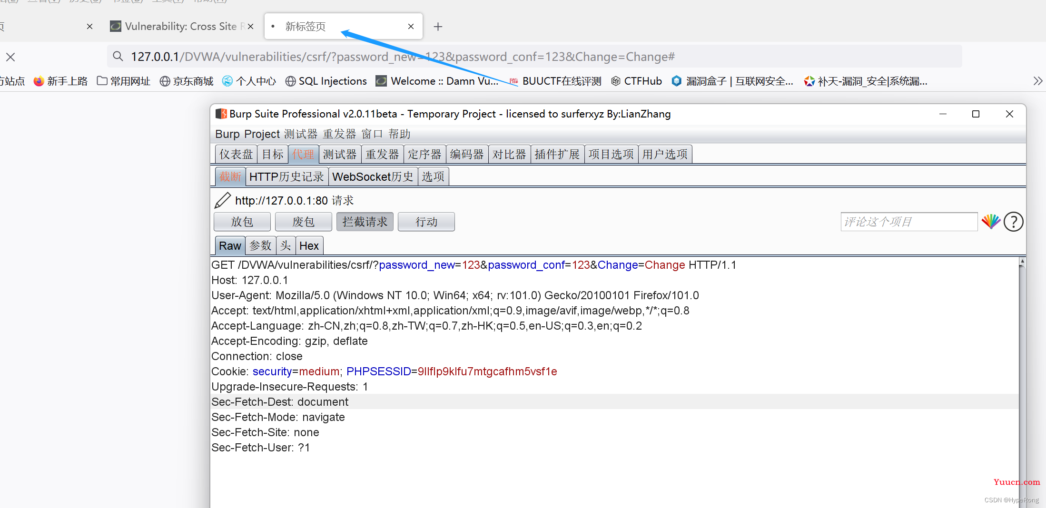Open the 京东商城 bookmark

186,81
